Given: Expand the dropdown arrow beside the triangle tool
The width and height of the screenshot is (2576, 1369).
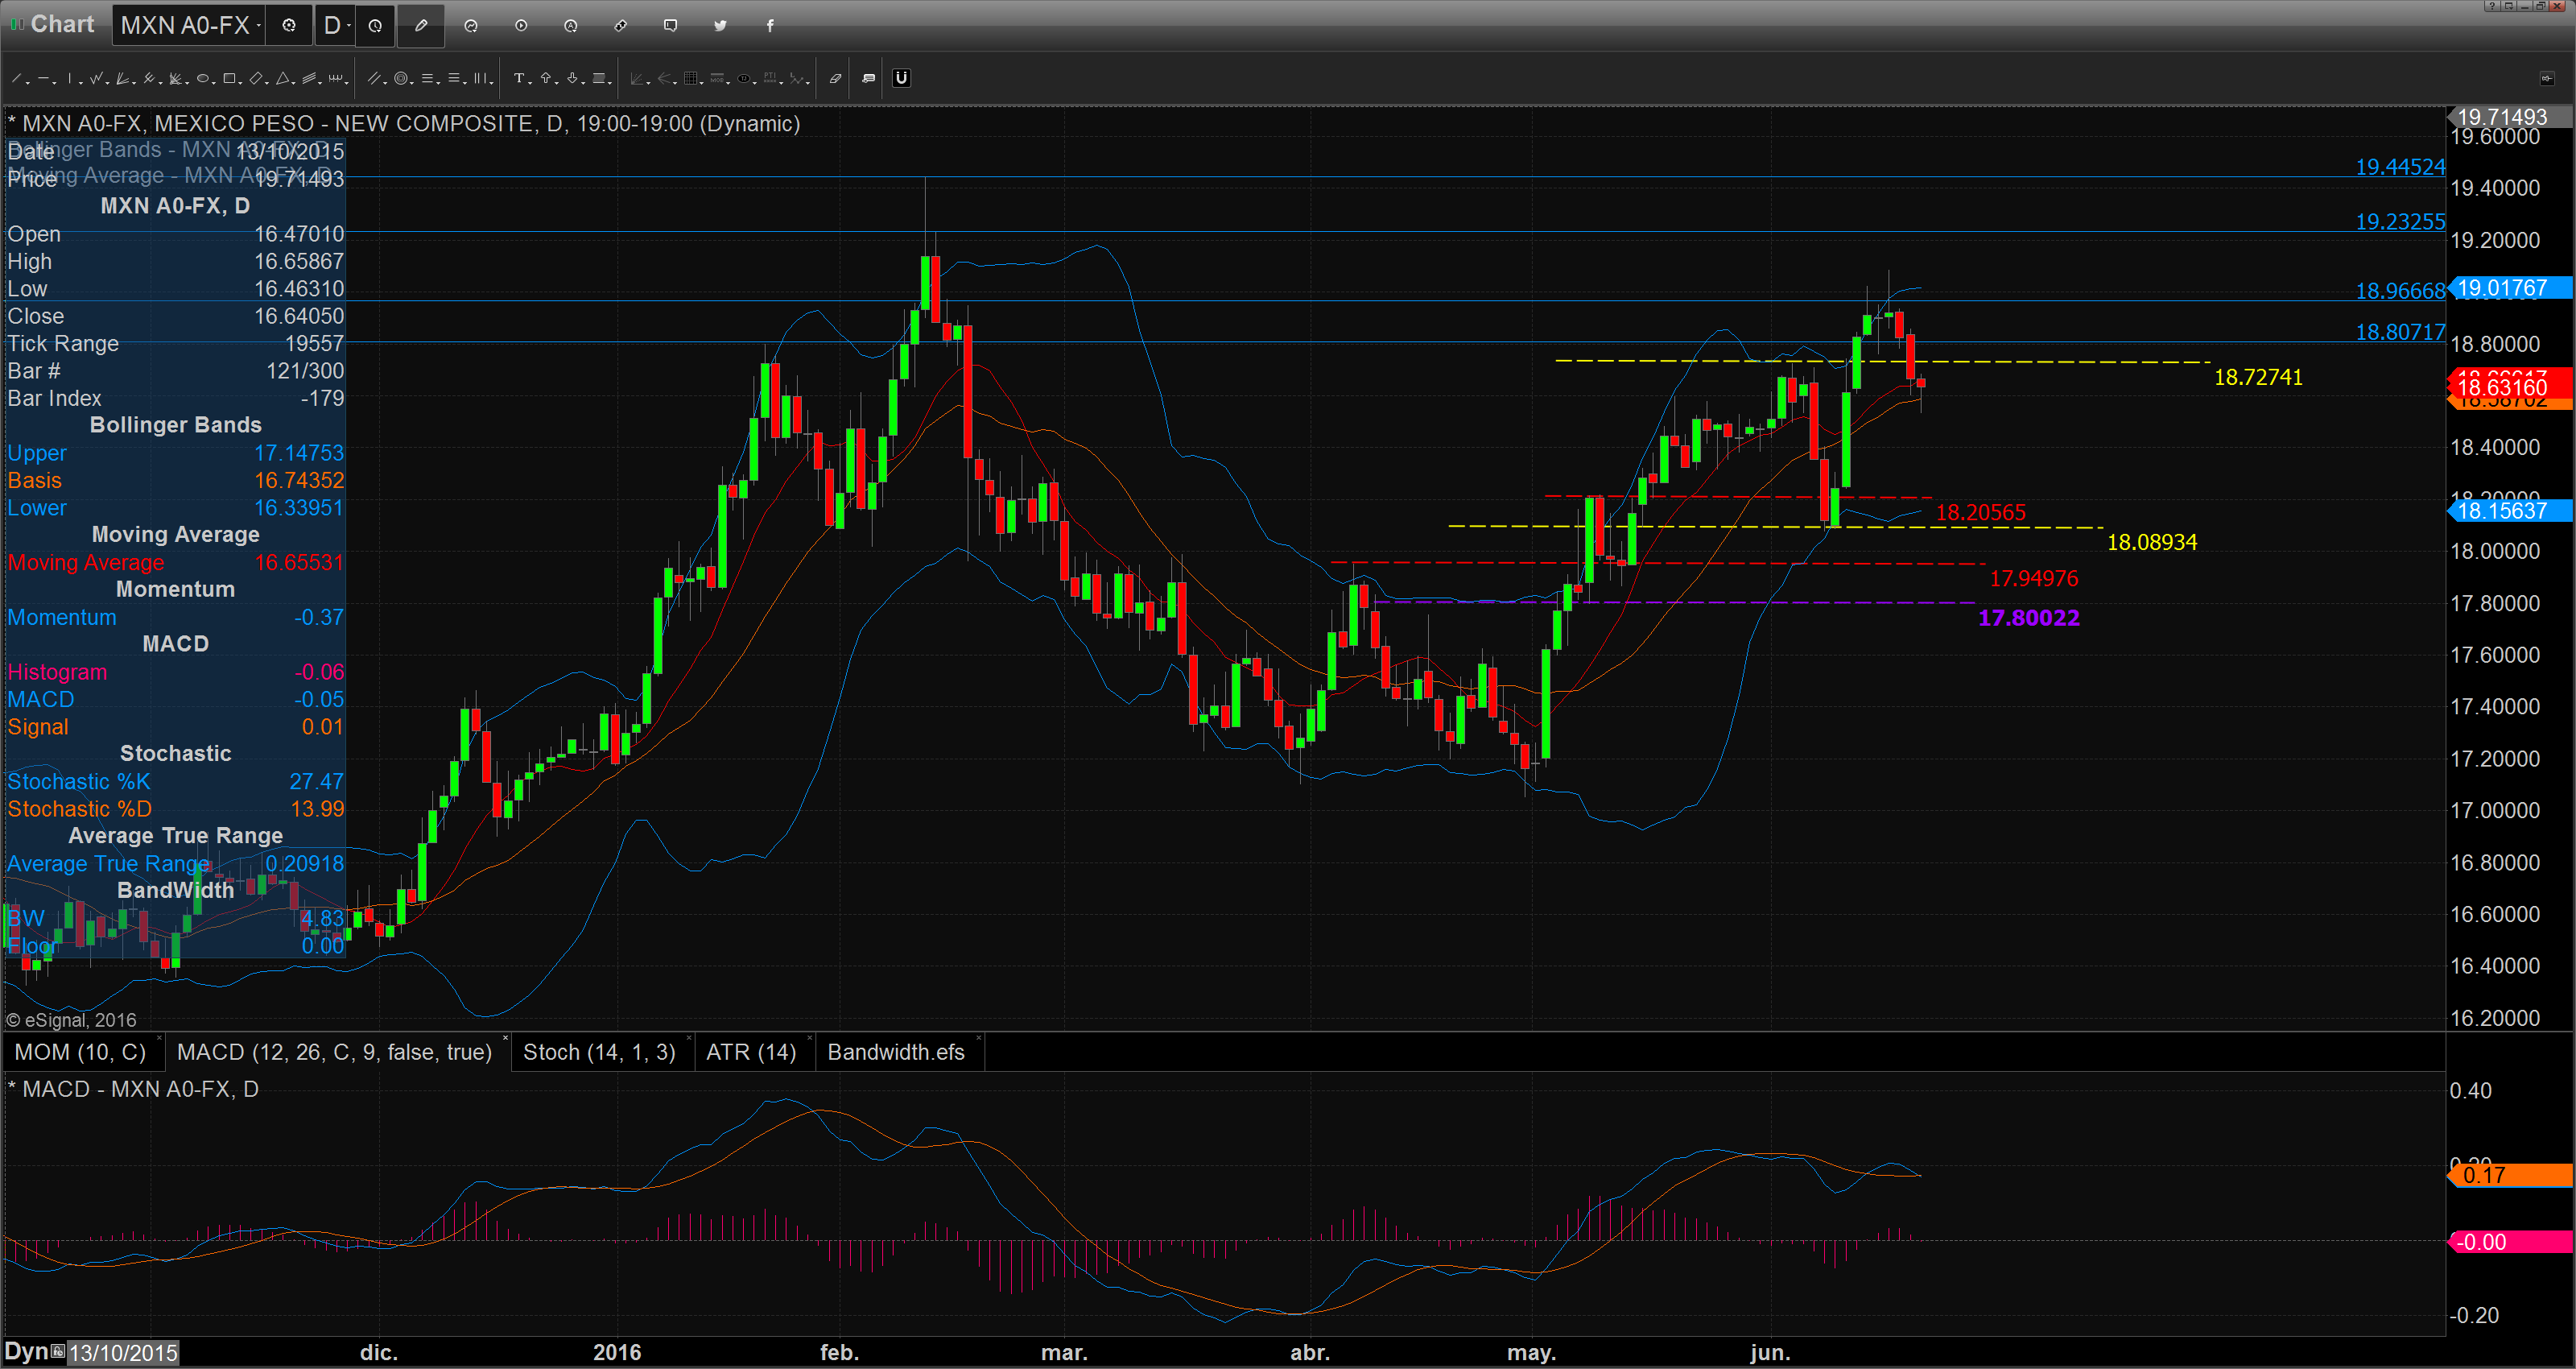Looking at the screenshot, I should [x=294, y=83].
